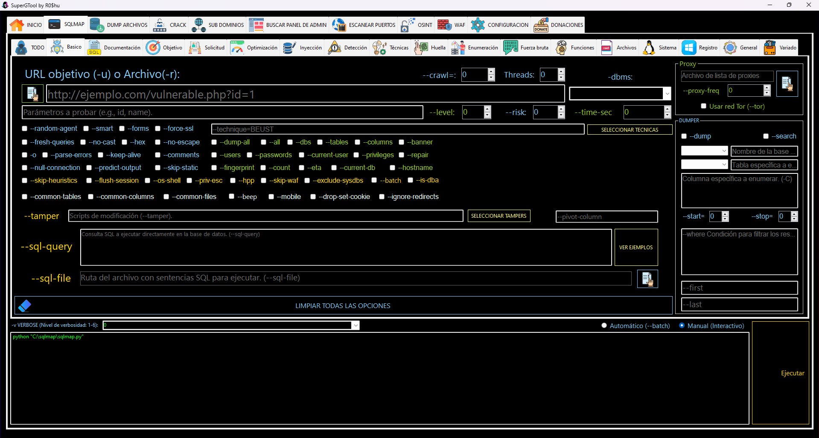Open the Inyección database icon tab
The width and height of the screenshot is (819, 438).
click(289, 48)
